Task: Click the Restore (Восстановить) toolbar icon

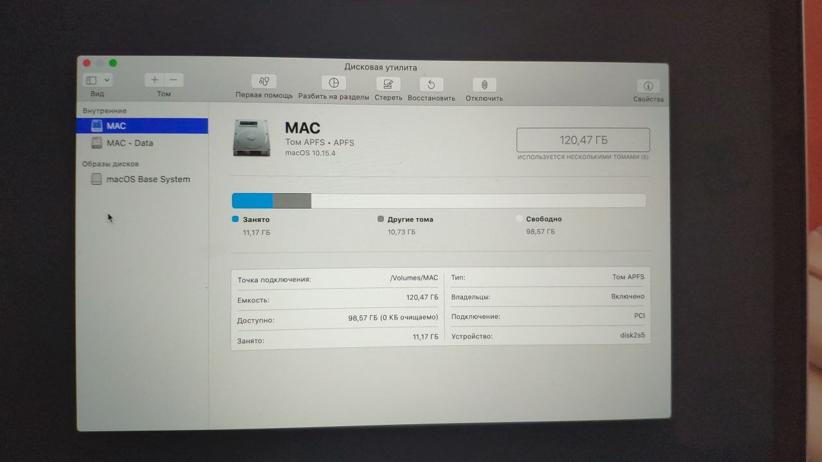Action: click(x=431, y=84)
